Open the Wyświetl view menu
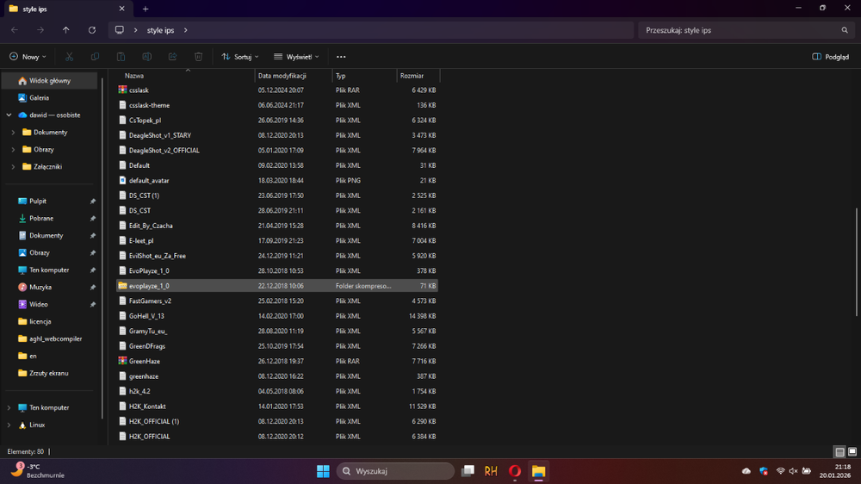This screenshot has height=484, width=861. [296, 57]
